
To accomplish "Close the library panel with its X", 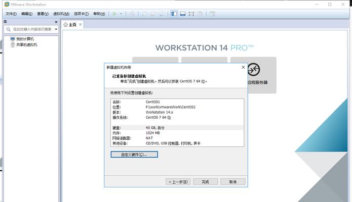I will tap(56, 22).
